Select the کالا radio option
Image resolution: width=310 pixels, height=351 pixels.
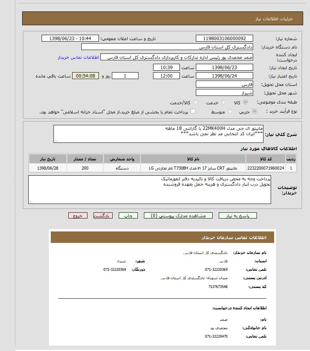click(245, 102)
